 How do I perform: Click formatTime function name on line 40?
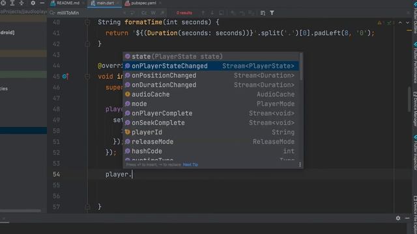143,22
